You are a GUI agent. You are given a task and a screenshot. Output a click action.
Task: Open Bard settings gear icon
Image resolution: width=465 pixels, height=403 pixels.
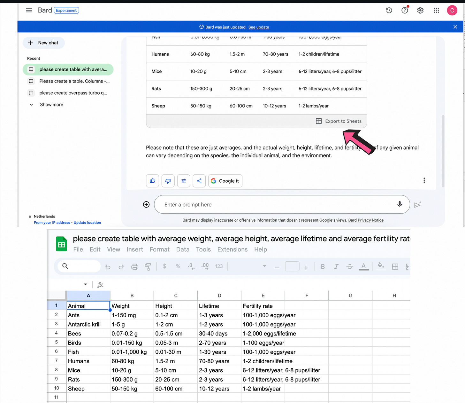(420, 10)
